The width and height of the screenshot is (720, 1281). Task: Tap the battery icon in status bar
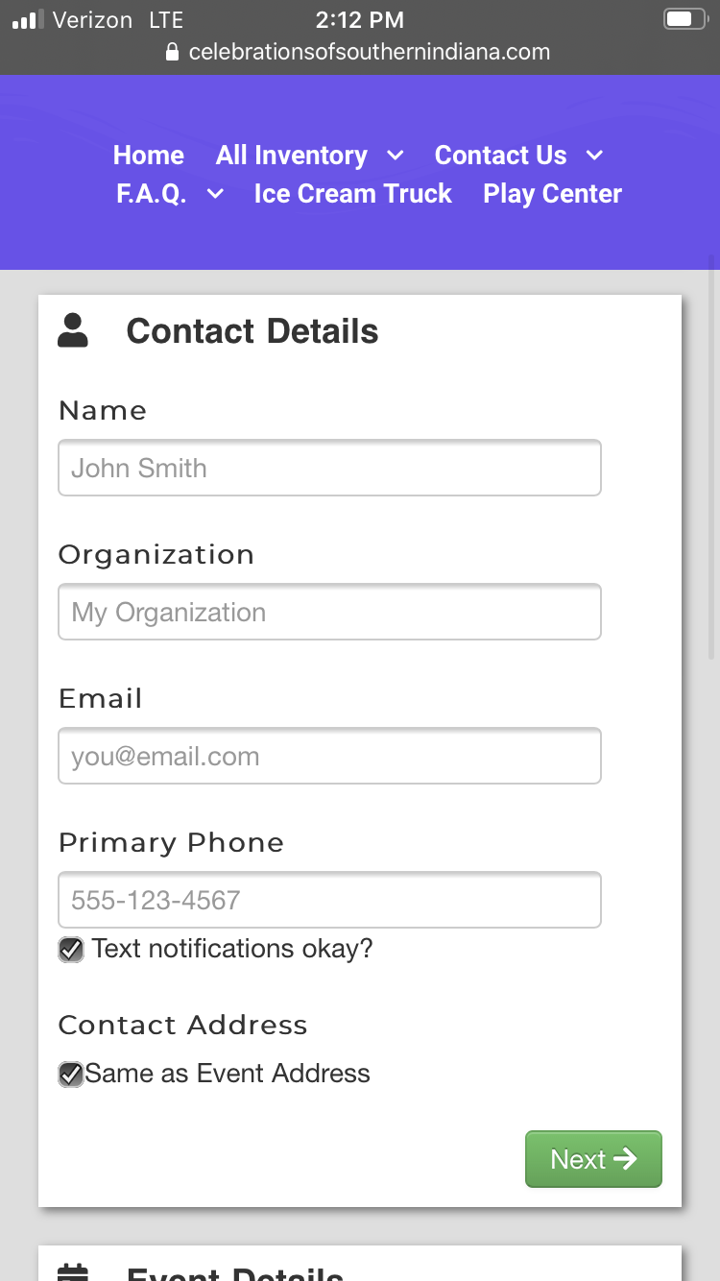point(684,19)
